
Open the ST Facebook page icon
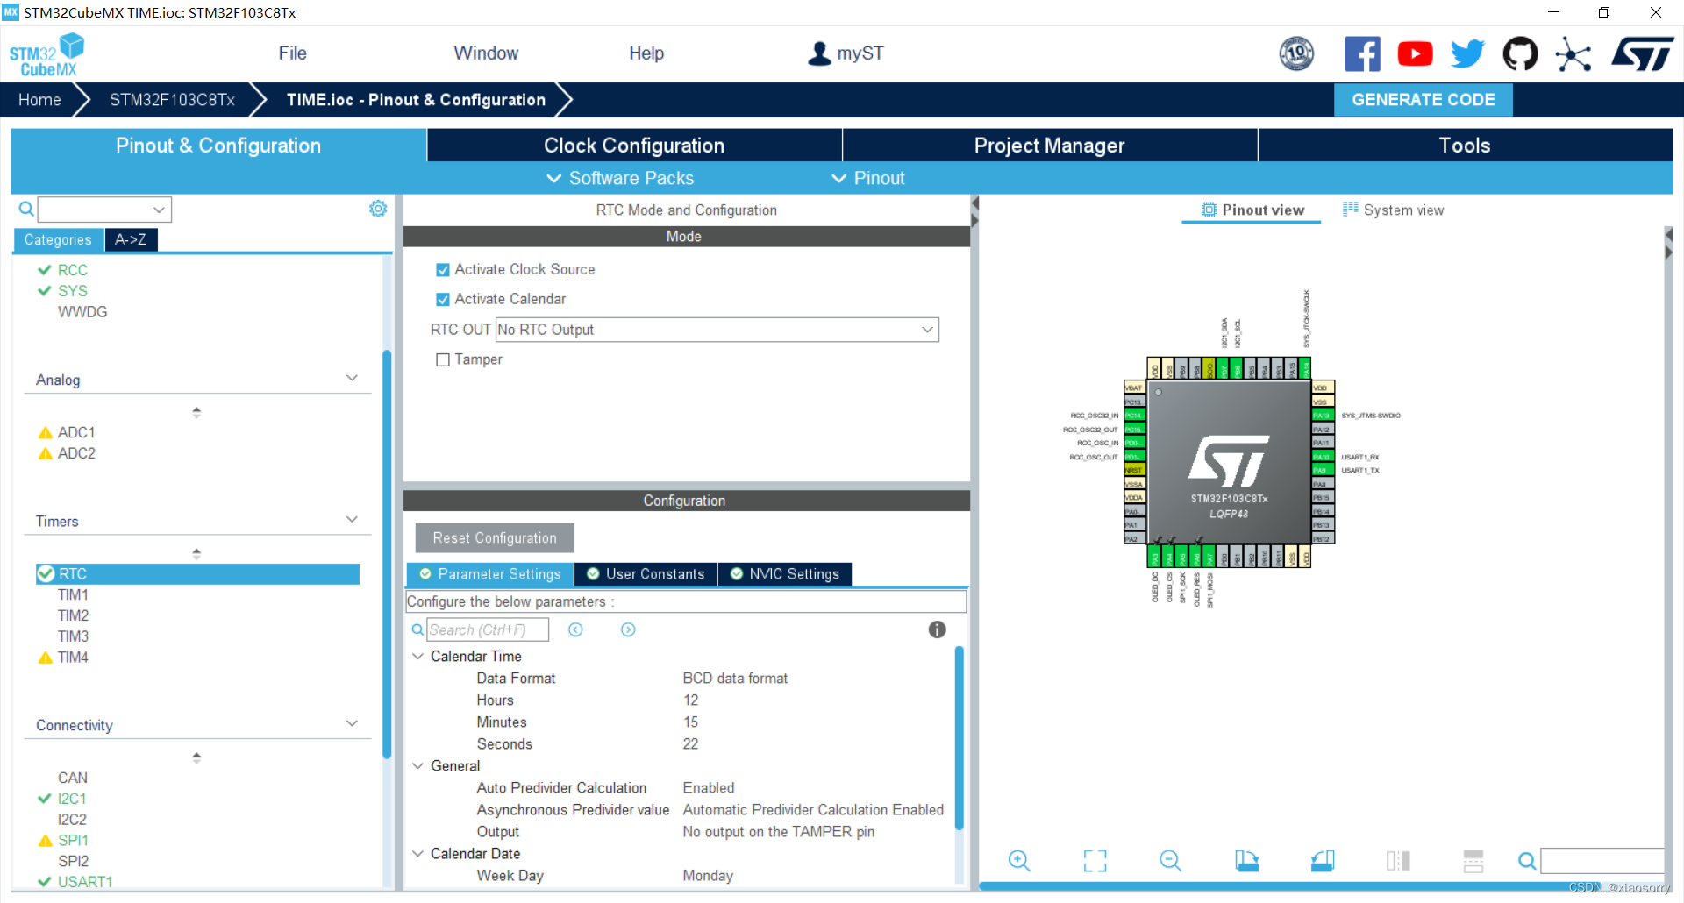[x=1362, y=54]
